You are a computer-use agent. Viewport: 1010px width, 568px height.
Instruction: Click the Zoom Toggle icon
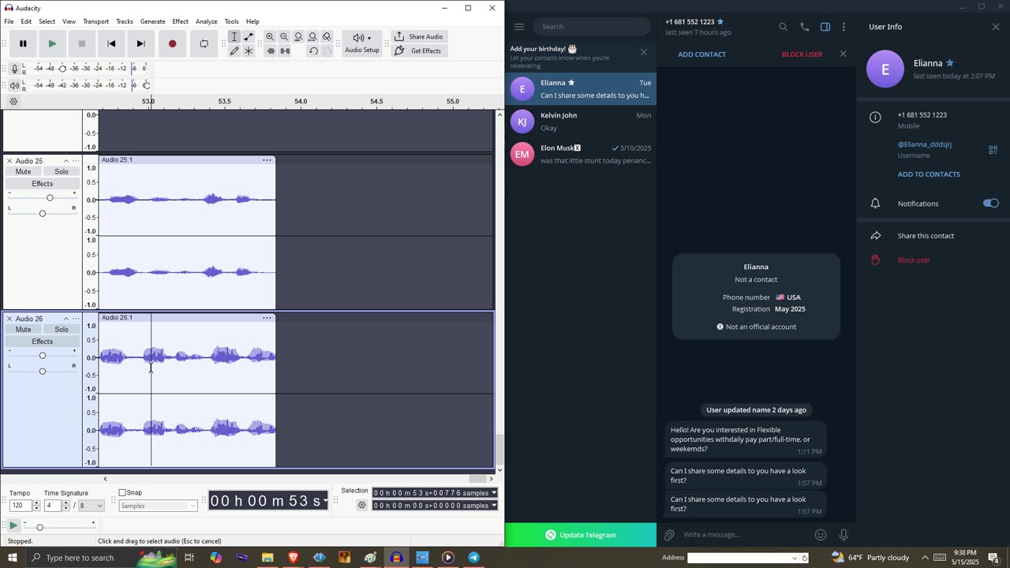(327, 37)
